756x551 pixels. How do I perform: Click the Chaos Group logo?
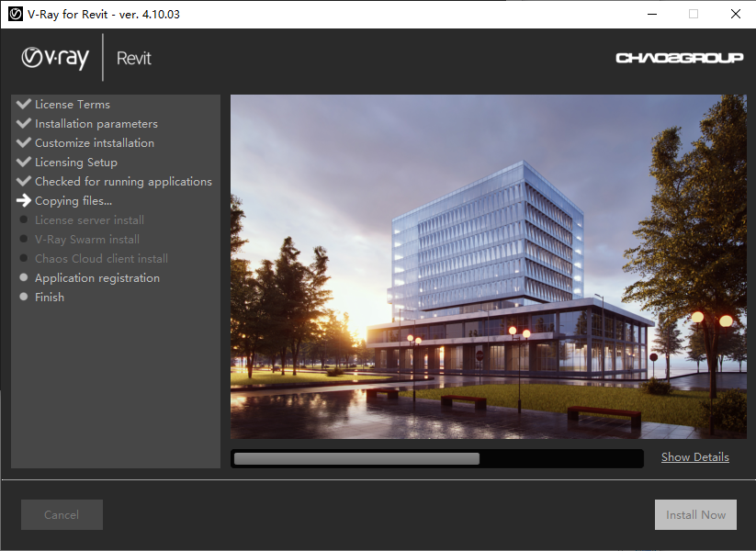pyautogui.click(x=679, y=58)
